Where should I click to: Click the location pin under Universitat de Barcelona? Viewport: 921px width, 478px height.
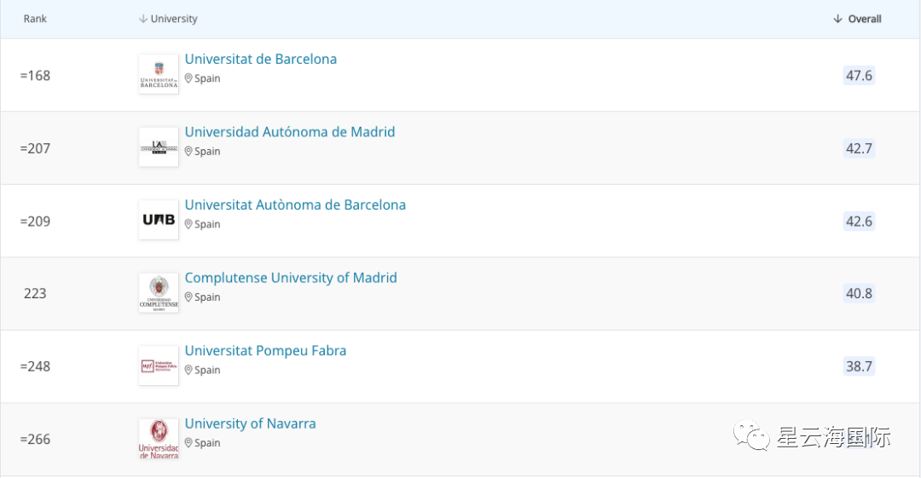pos(188,78)
